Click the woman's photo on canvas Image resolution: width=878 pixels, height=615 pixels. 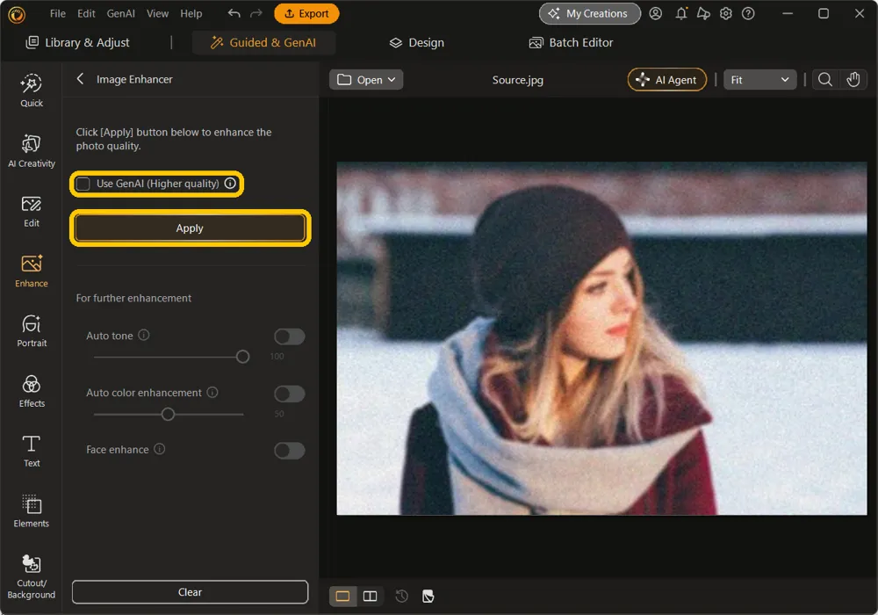601,338
